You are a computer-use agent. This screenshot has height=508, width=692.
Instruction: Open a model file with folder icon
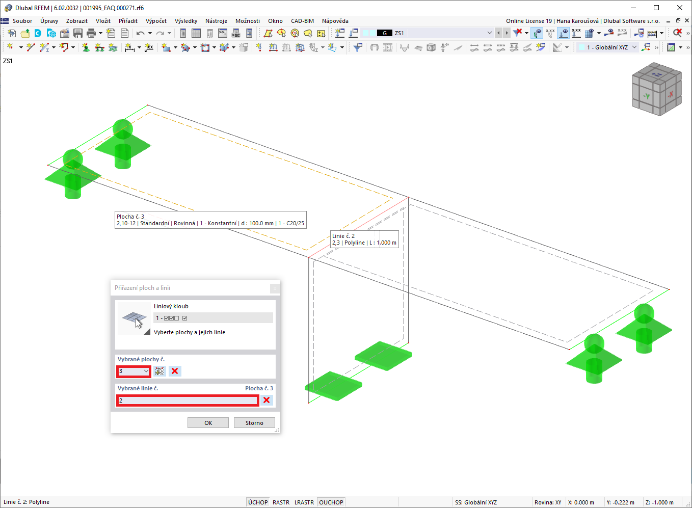(x=25, y=33)
